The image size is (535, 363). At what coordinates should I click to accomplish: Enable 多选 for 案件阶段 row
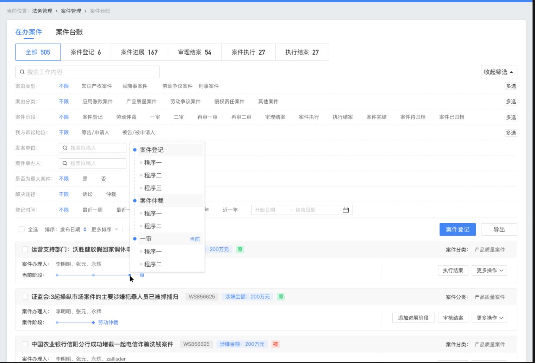(511, 117)
